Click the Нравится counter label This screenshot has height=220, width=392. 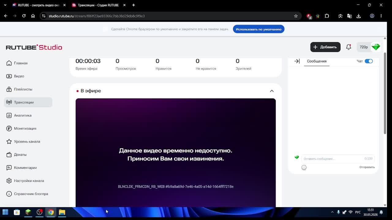164,68
